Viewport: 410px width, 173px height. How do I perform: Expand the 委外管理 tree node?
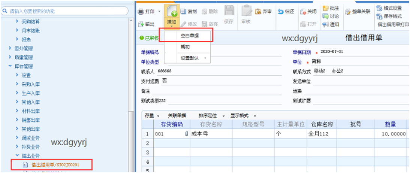10,48
